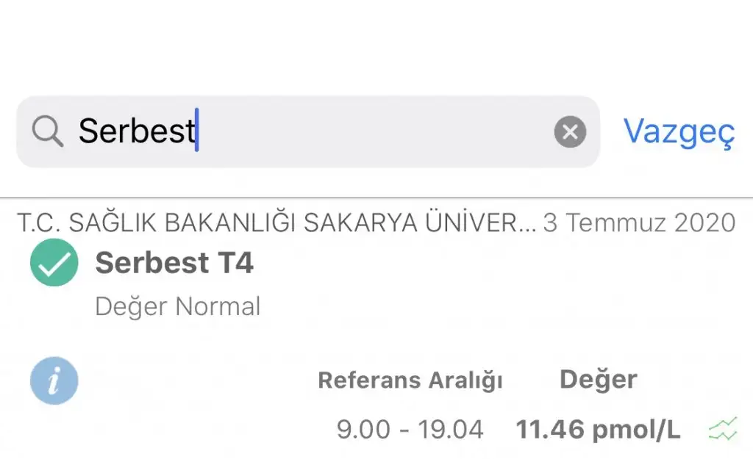Cancel search via Vazgeç

coord(679,131)
